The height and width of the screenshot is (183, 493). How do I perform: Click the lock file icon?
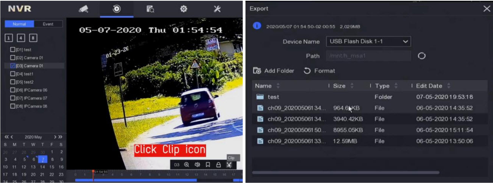[x=218, y=165]
